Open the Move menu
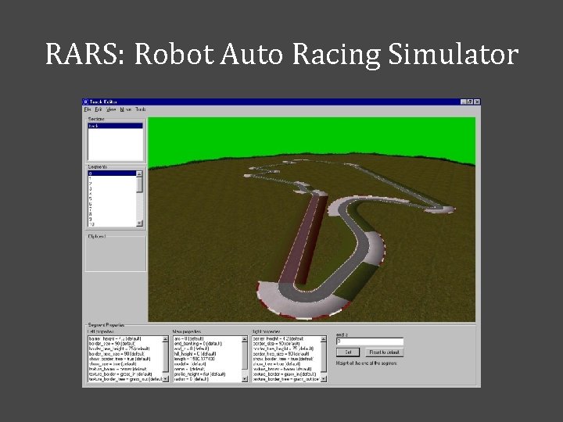This screenshot has height=422, width=563. click(x=126, y=109)
